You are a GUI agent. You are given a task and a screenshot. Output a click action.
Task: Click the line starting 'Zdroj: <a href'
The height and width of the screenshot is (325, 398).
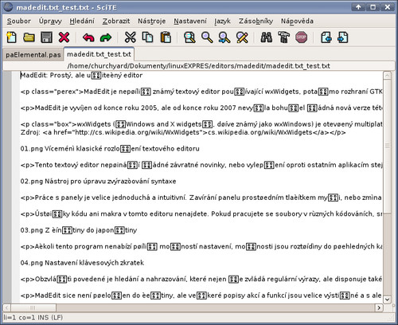(183, 132)
